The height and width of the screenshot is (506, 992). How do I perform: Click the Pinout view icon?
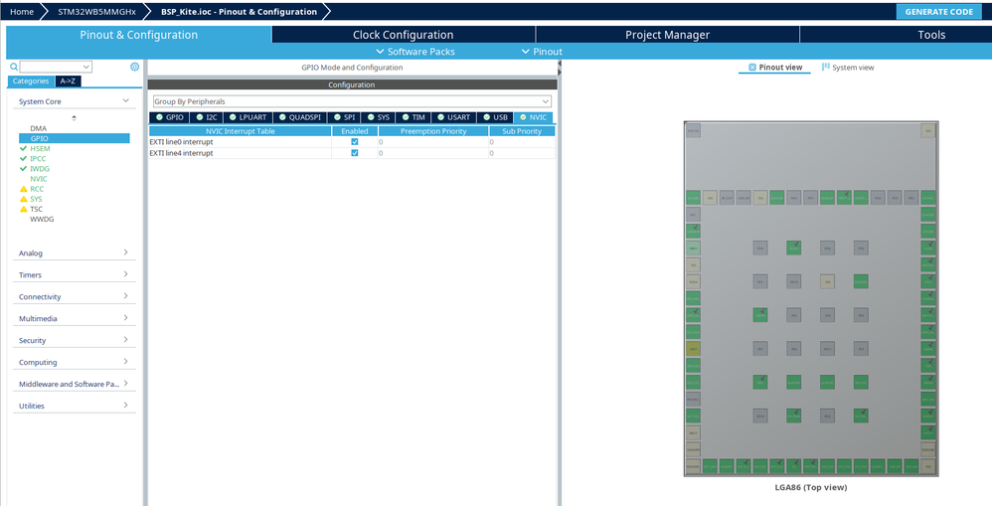[x=752, y=67]
